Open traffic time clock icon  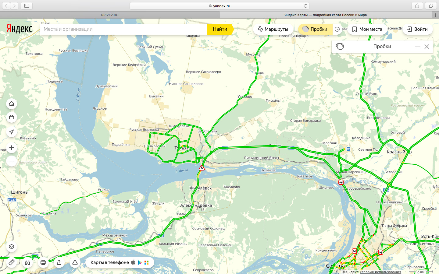point(337,29)
